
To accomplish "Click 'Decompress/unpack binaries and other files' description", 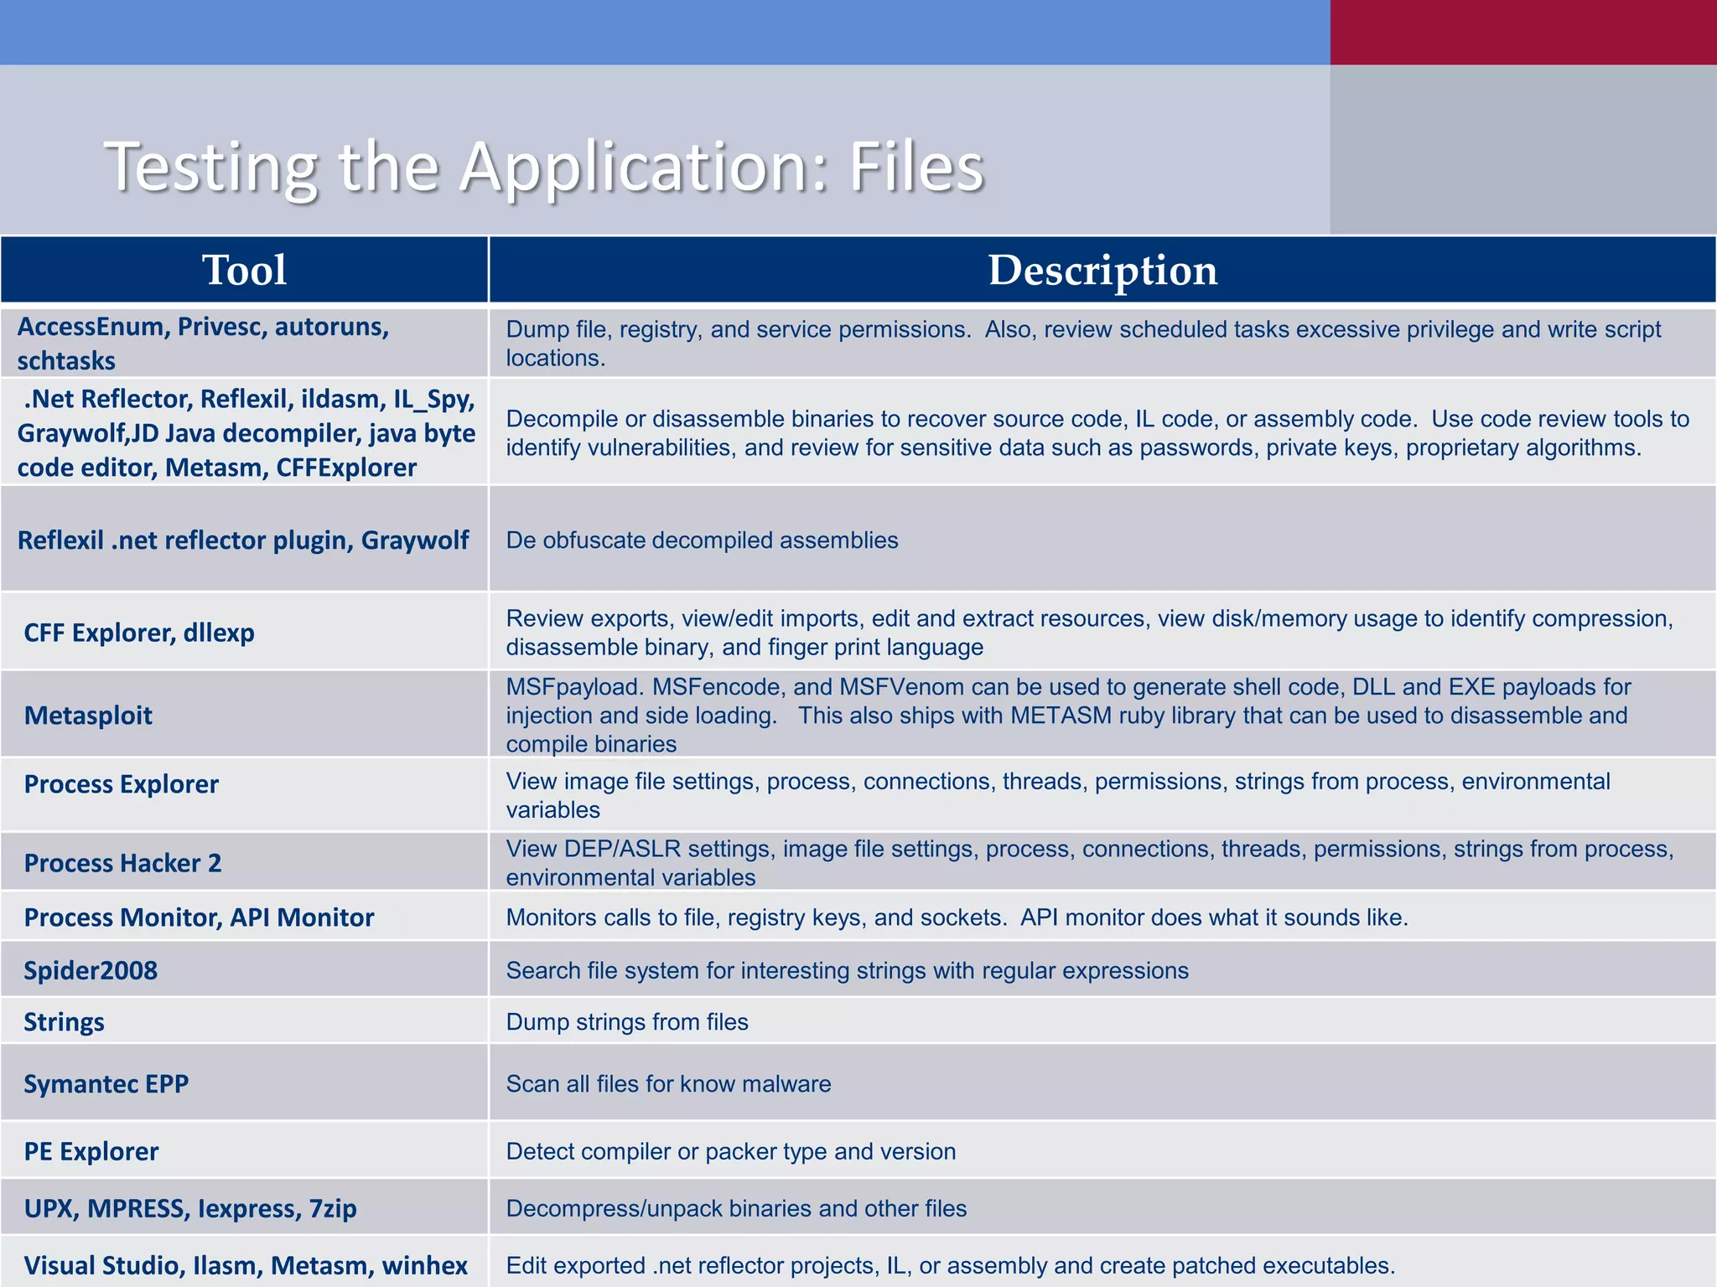I will [1102, 1207].
